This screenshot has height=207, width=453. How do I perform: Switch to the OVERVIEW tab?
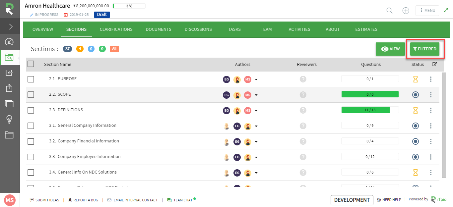point(43,29)
